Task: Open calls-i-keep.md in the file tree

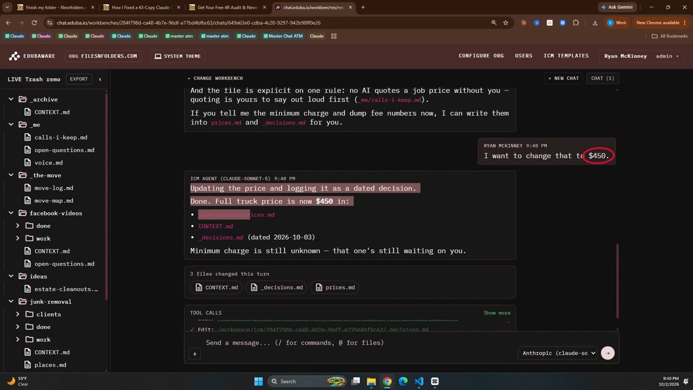Action: click(61, 138)
